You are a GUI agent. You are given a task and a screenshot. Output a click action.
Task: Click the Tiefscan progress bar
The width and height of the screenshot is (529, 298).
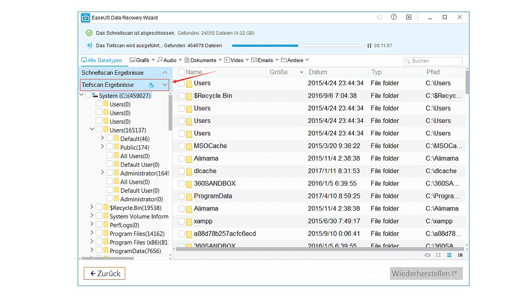tap(298, 46)
